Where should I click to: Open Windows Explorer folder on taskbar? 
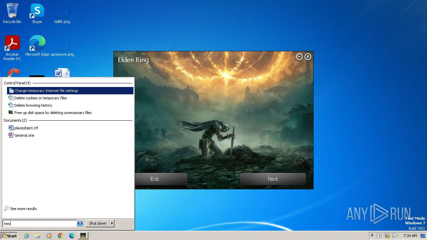click(38, 236)
